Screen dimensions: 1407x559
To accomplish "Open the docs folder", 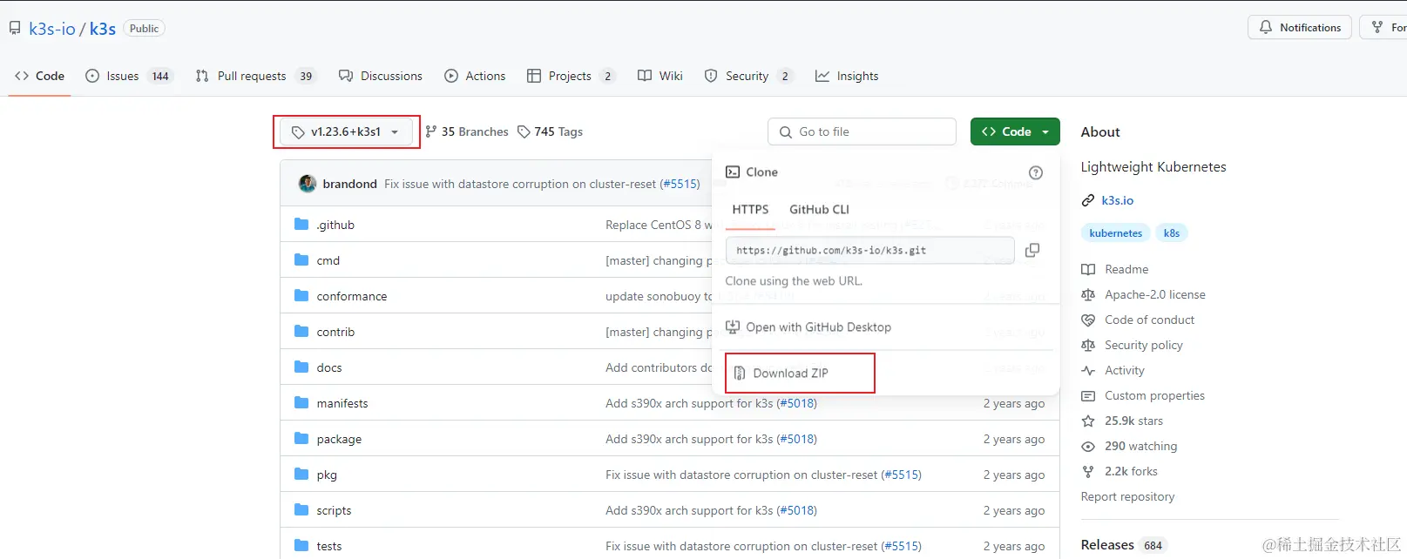I will 329,367.
